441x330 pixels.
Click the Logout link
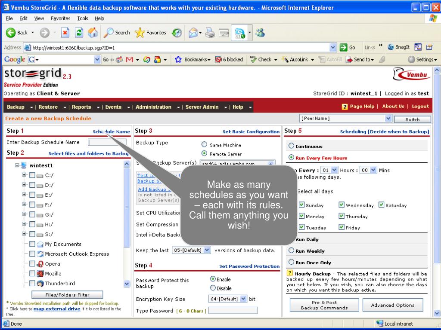coord(420,107)
